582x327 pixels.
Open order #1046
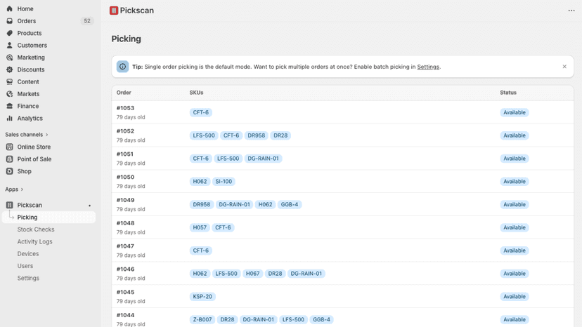(x=125, y=269)
